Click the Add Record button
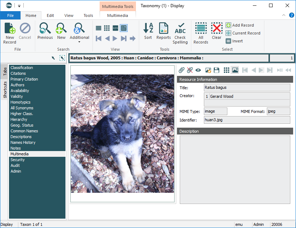The width and height of the screenshot is (296, 228). (240, 25)
